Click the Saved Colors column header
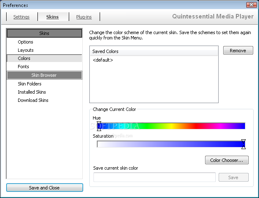The width and height of the screenshot is (259, 198). (154, 51)
